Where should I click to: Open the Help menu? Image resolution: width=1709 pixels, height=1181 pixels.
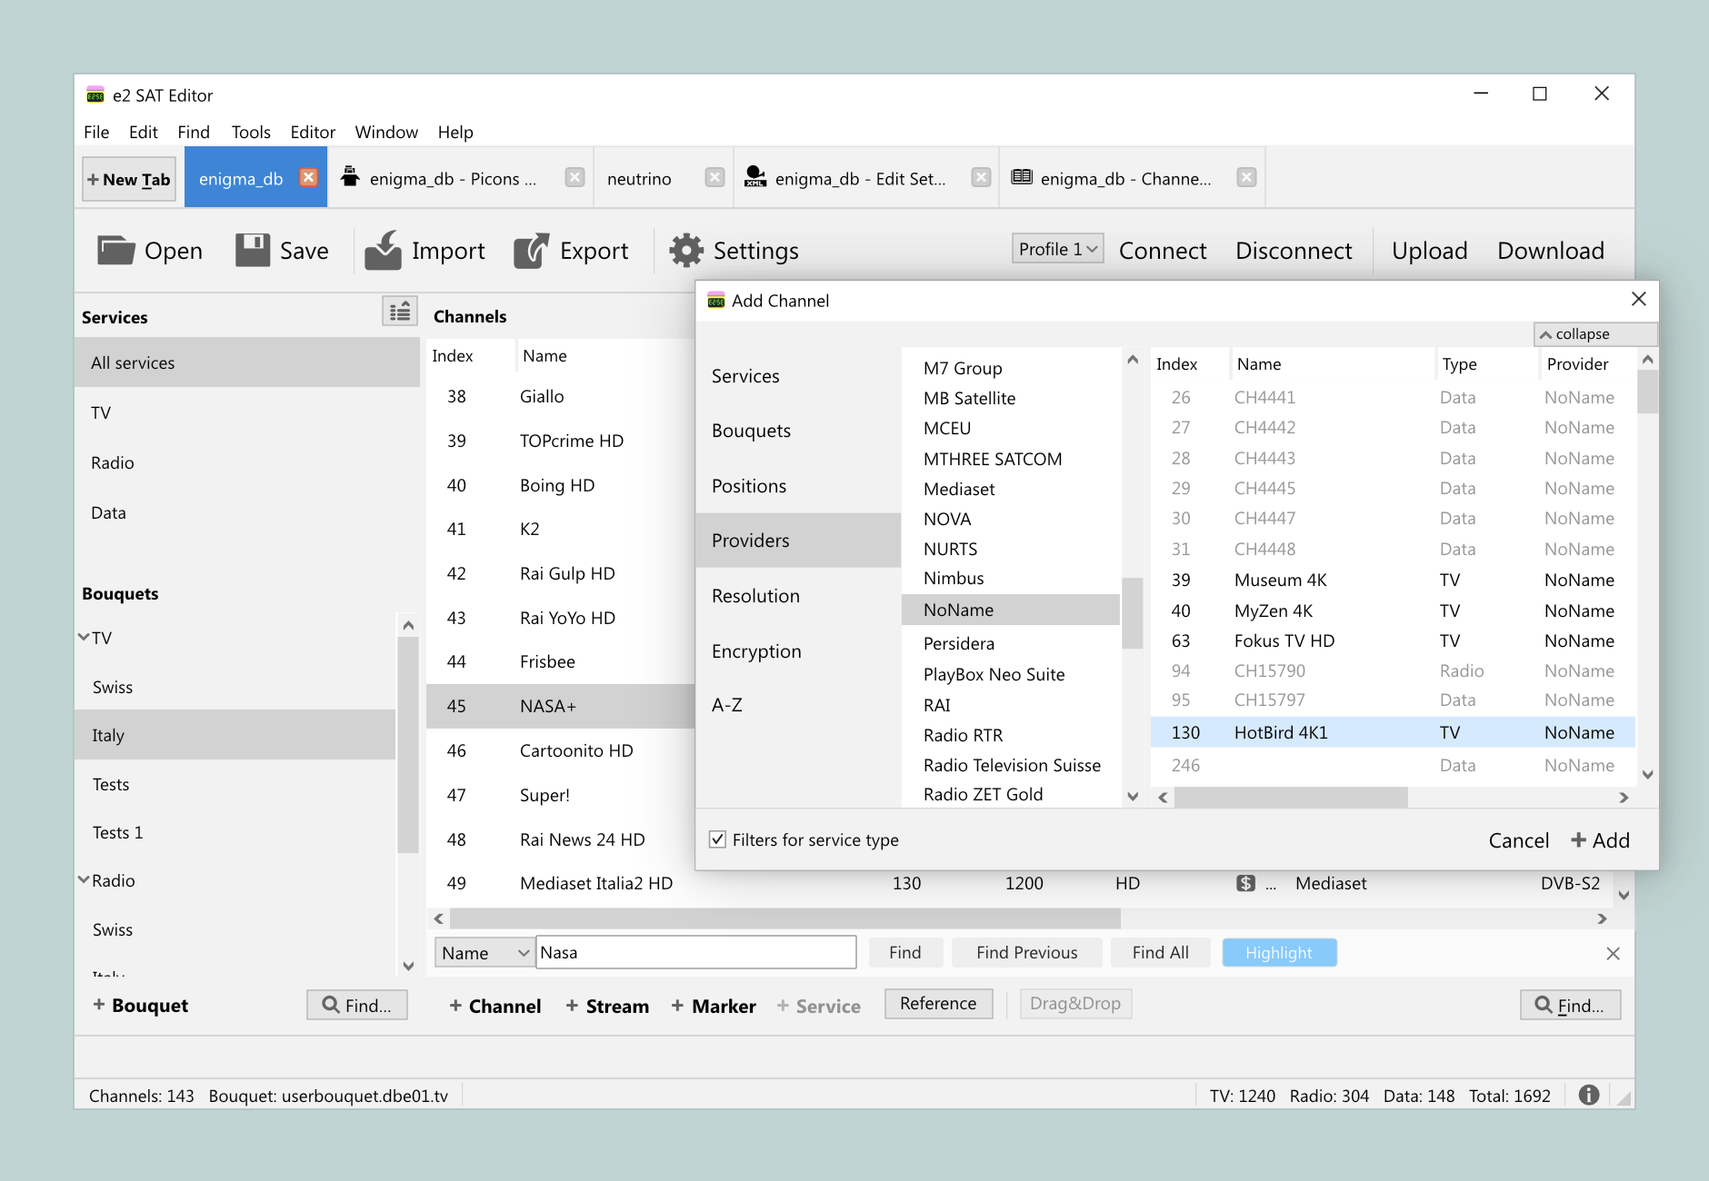click(455, 132)
